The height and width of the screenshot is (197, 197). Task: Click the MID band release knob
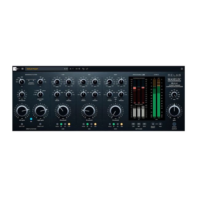95,94
